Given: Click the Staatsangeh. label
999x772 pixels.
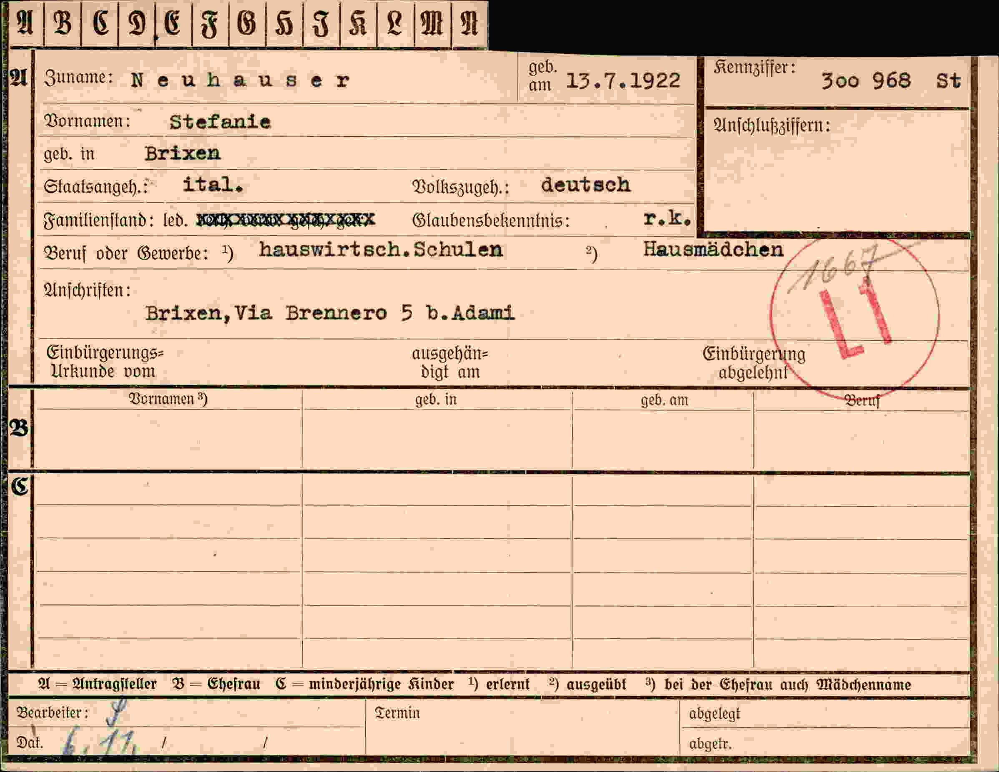Looking at the screenshot, I should pos(96,187).
